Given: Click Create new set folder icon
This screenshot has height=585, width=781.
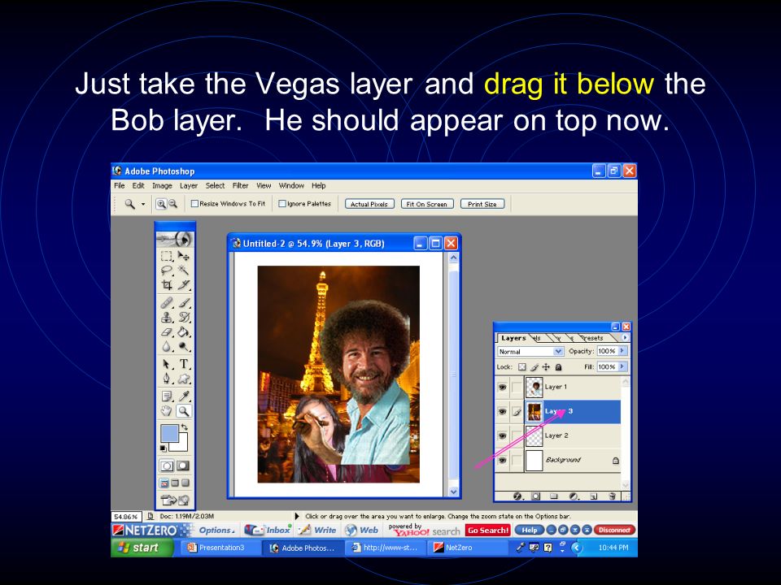Looking at the screenshot, I should [x=554, y=496].
